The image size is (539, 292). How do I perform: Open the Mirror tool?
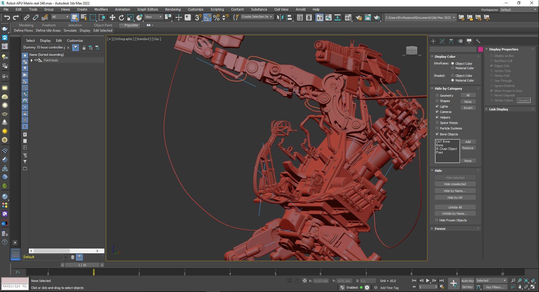pyautogui.click(x=280, y=18)
